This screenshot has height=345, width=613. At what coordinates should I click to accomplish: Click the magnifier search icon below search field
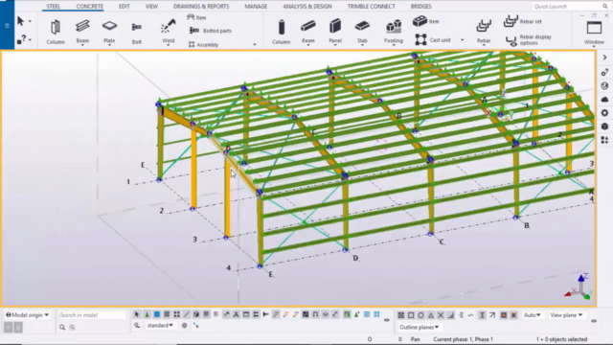[62, 327]
